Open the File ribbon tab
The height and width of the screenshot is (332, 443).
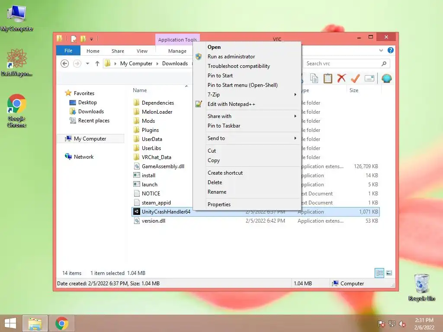pyautogui.click(x=68, y=51)
